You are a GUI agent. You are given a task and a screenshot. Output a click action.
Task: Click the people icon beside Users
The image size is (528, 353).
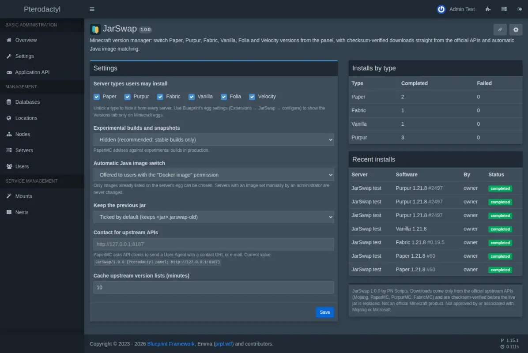(9, 166)
